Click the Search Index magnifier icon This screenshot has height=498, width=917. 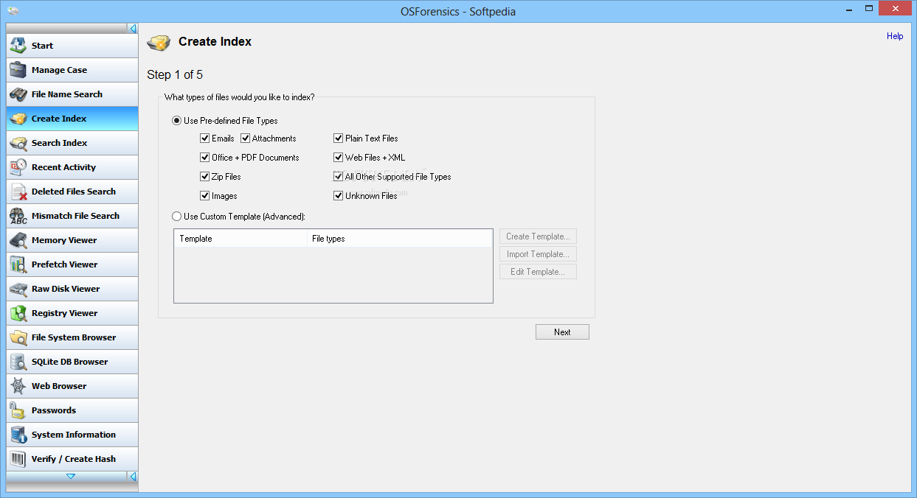(x=18, y=143)
